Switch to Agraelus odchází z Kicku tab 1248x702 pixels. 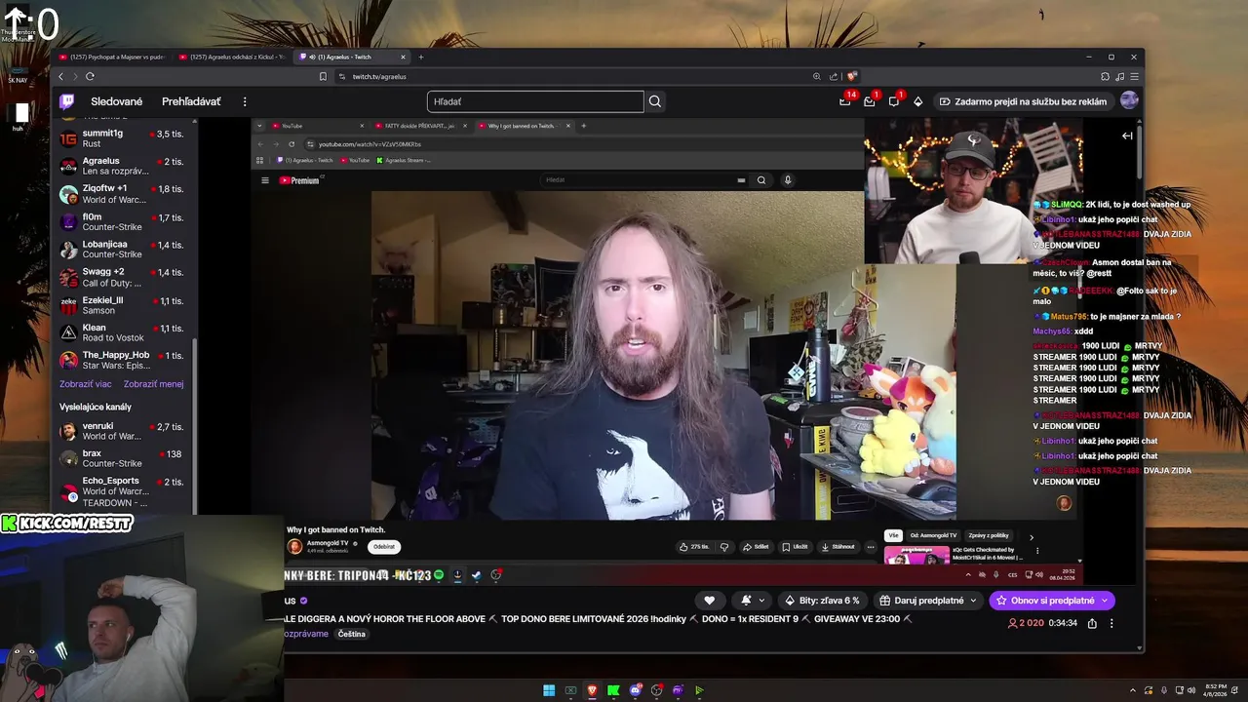(232, 57)
